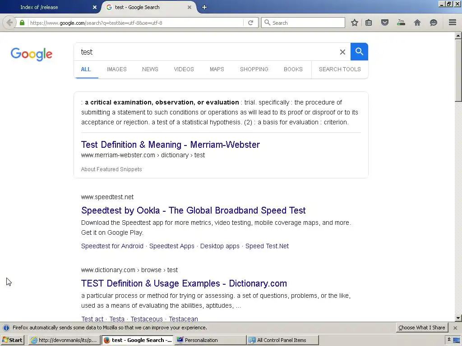
Task: Save page to Pocket icon
Action: point(385,23)
